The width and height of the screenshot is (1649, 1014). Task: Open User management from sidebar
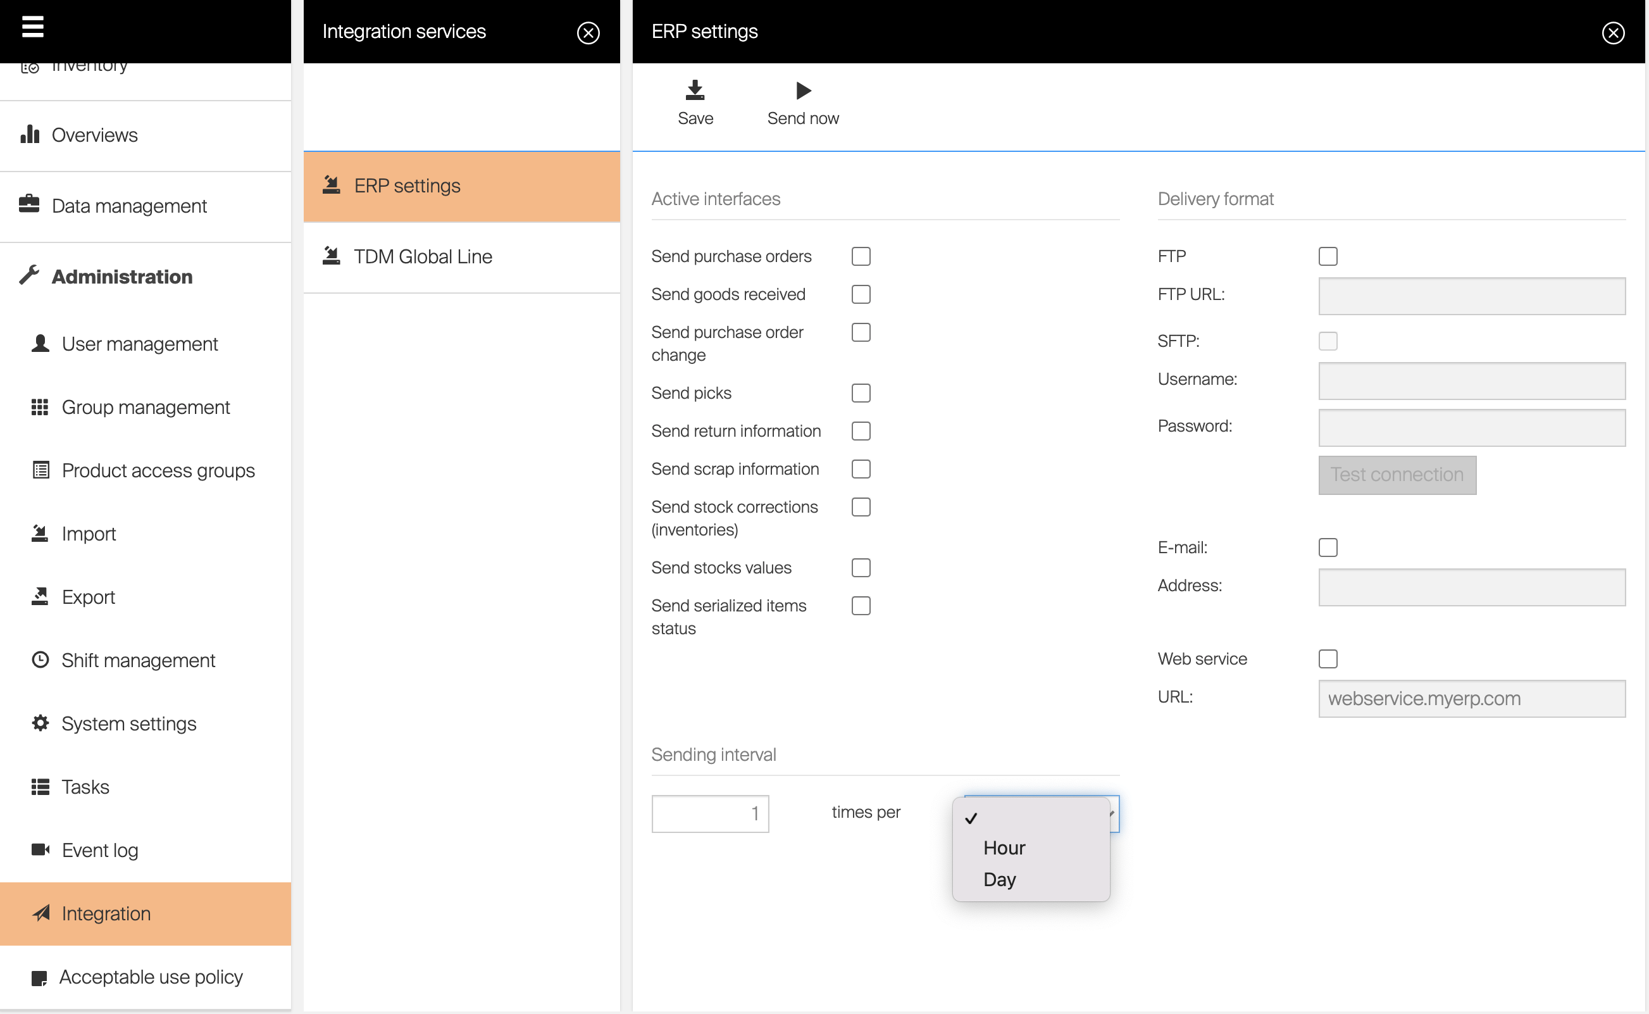pyautogui.click(x=139, y=344)
